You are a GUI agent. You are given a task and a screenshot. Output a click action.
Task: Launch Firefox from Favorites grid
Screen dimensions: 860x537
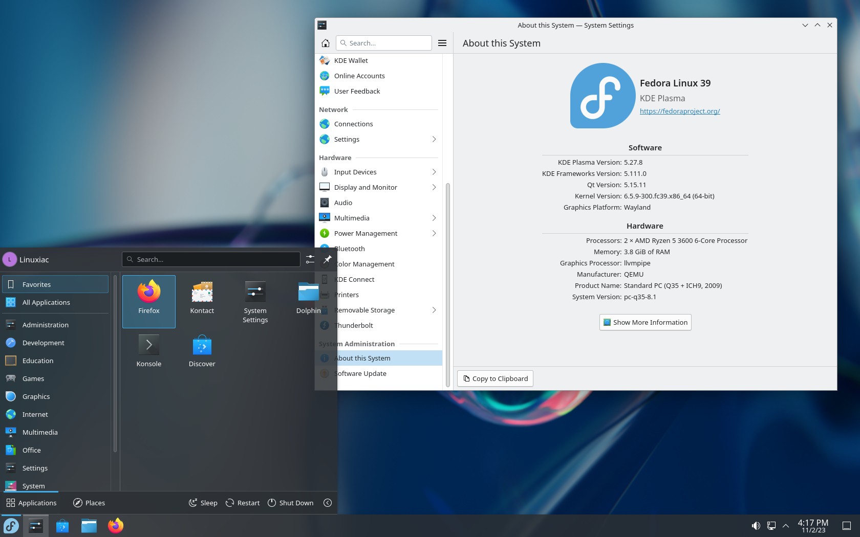coord(149,301)
